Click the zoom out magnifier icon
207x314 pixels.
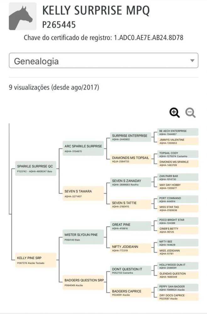click(190, 113)
